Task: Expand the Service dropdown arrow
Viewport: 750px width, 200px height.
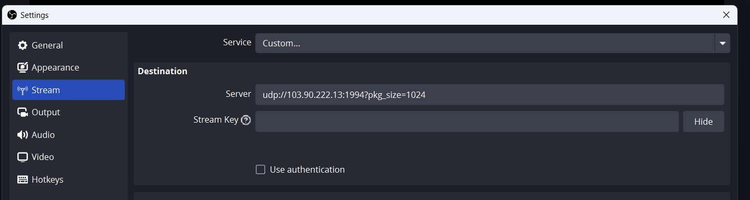Action: click(722, 43)
